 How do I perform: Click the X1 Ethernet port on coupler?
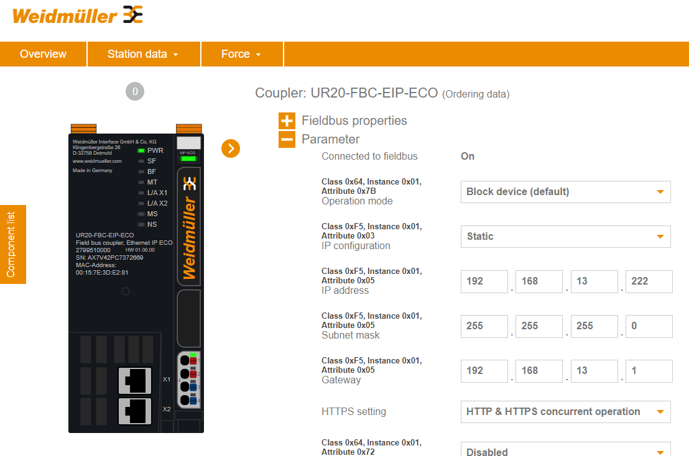pyautogui.click(x=135, y=380)
